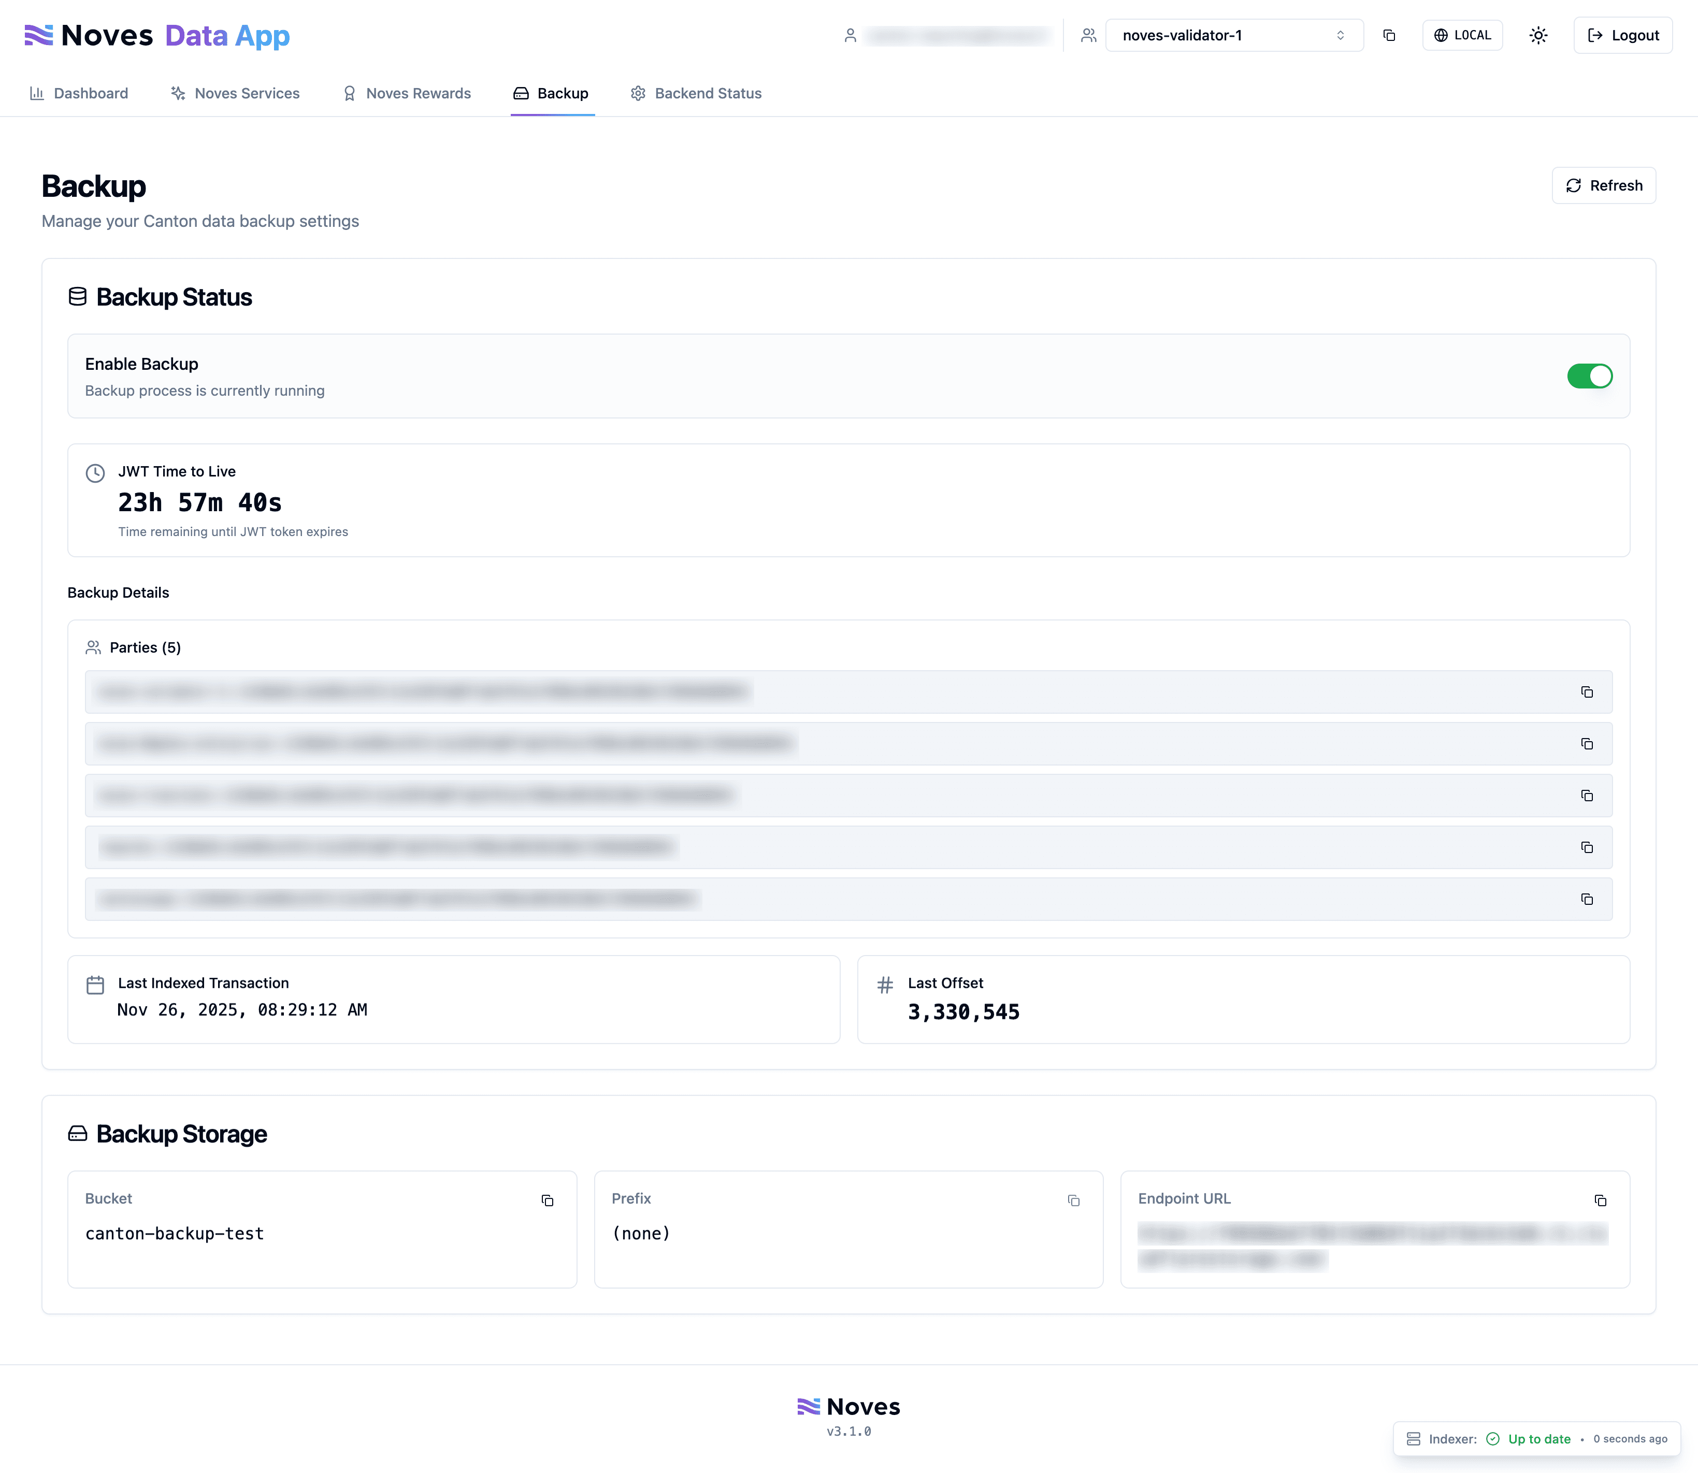Click the LOCAL network button
Image resolution: width=1698 pixels, height=1473 pixels.
tap(1462, 35)
